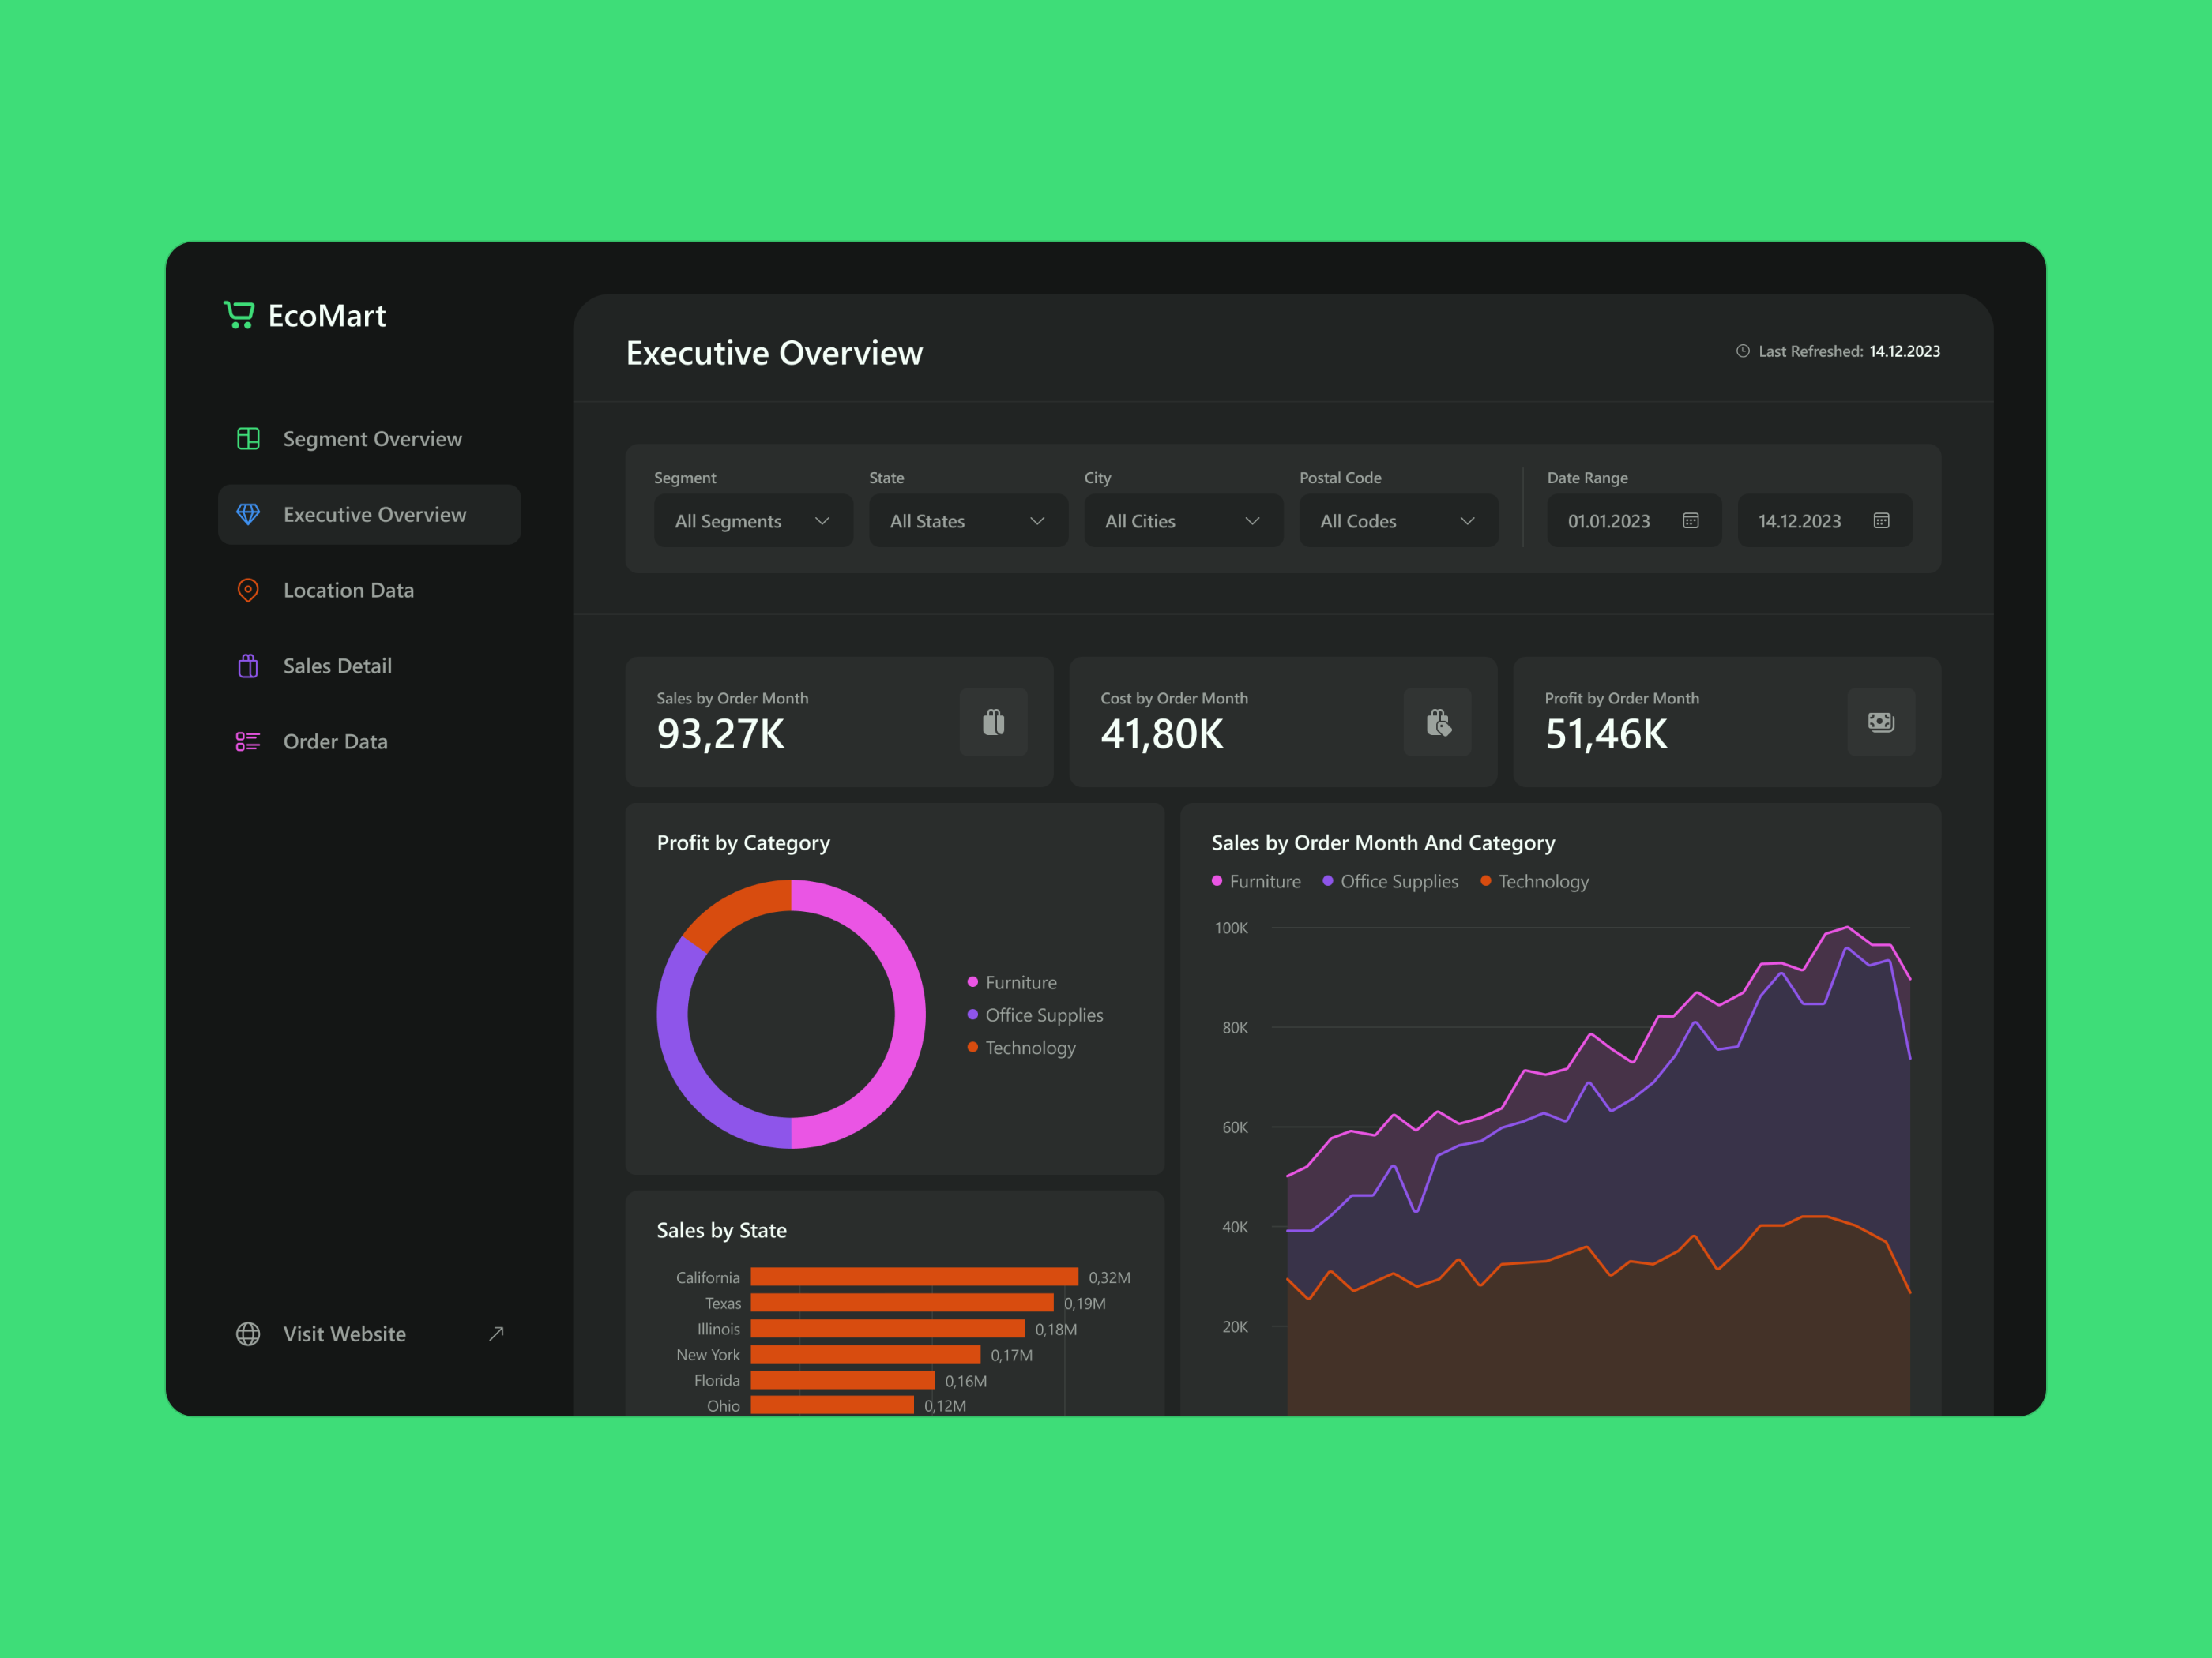Switch to the Sales Detail page

337,665
